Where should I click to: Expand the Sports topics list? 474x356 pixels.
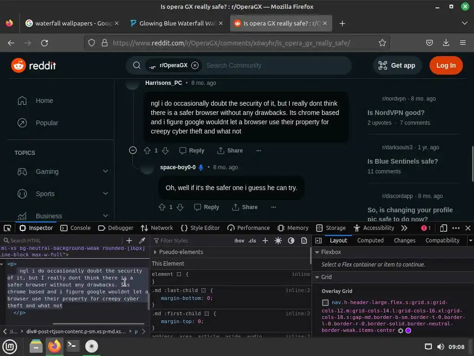click(x=105, y=193)
